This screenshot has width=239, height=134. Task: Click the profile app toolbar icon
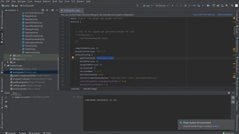[x=194, y=6]
